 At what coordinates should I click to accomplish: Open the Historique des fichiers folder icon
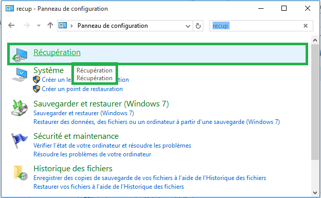pyautogui.click(x=21, y=173)
